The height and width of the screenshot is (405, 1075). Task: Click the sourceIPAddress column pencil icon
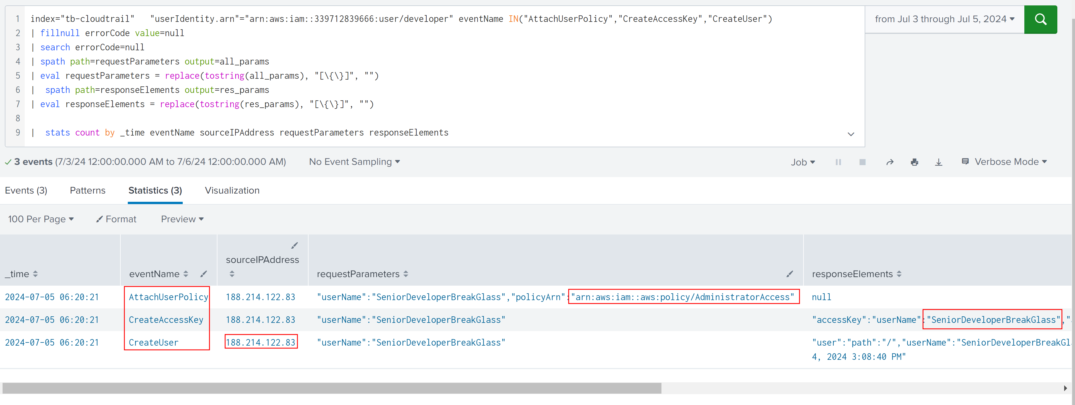[294, 246]
